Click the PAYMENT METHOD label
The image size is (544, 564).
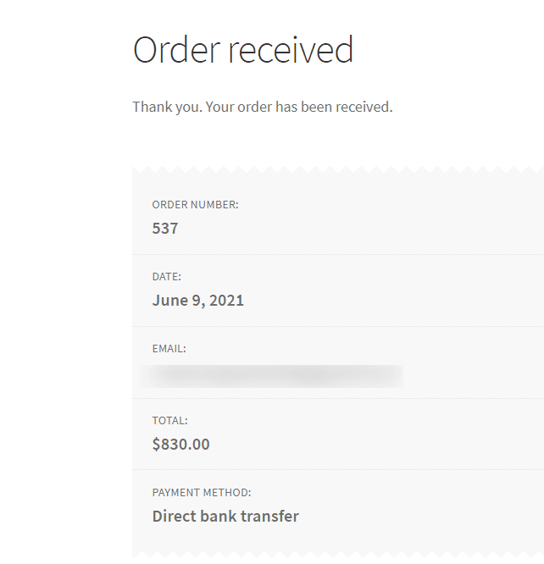(x=202, y=492)
